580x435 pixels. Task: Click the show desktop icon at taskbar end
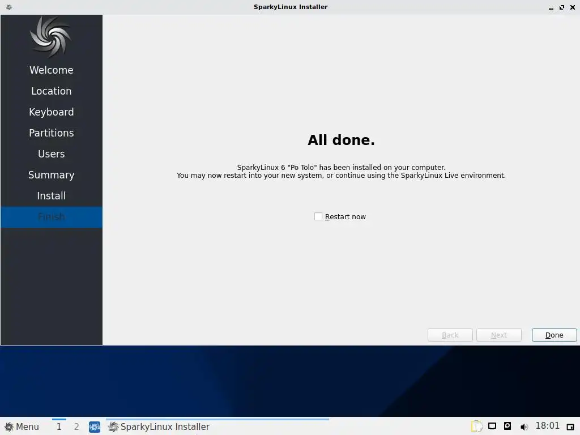pos(570,427)
